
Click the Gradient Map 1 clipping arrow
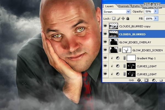112,58
